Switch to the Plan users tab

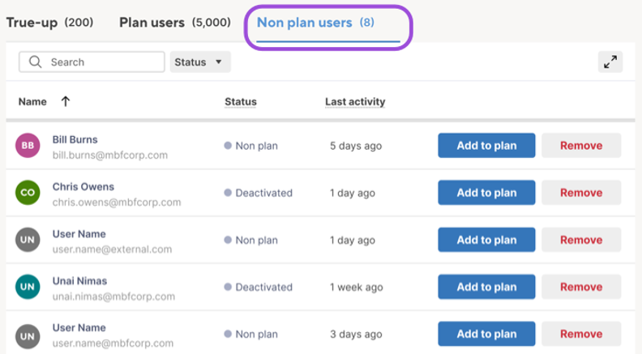[x=175, y=23]
